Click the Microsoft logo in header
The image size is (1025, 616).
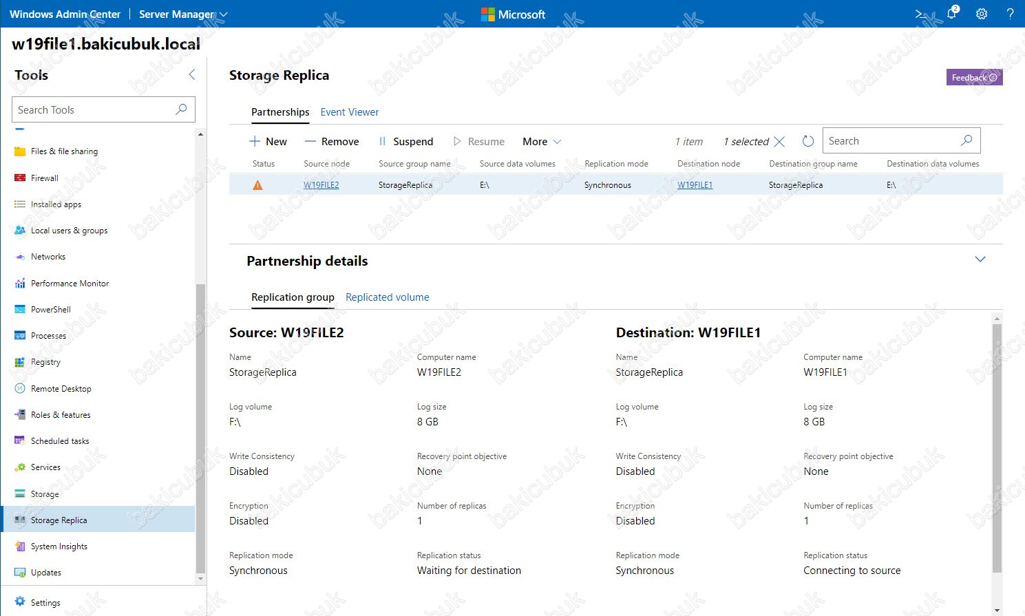513,14
